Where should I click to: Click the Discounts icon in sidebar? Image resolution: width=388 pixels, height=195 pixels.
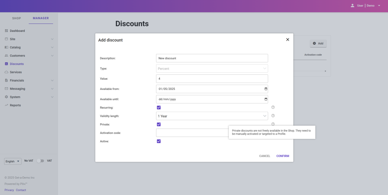tap(6, 64)
